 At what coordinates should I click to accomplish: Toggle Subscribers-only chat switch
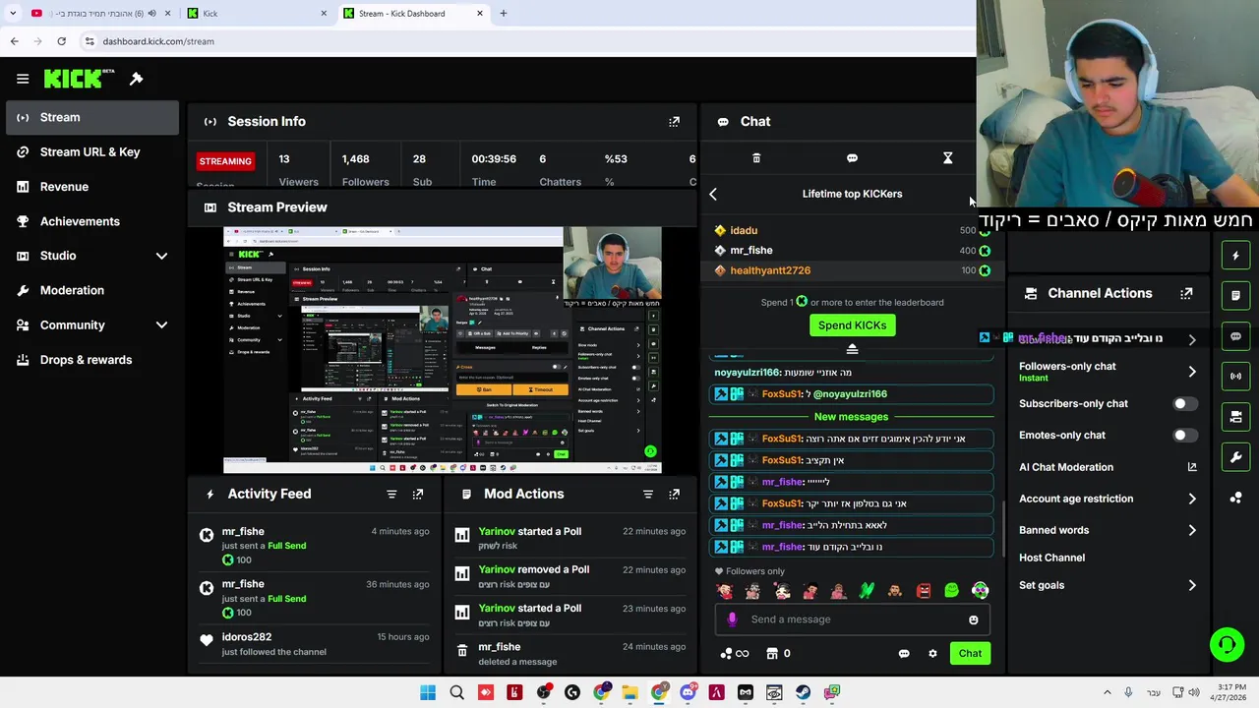[1185, 404]
